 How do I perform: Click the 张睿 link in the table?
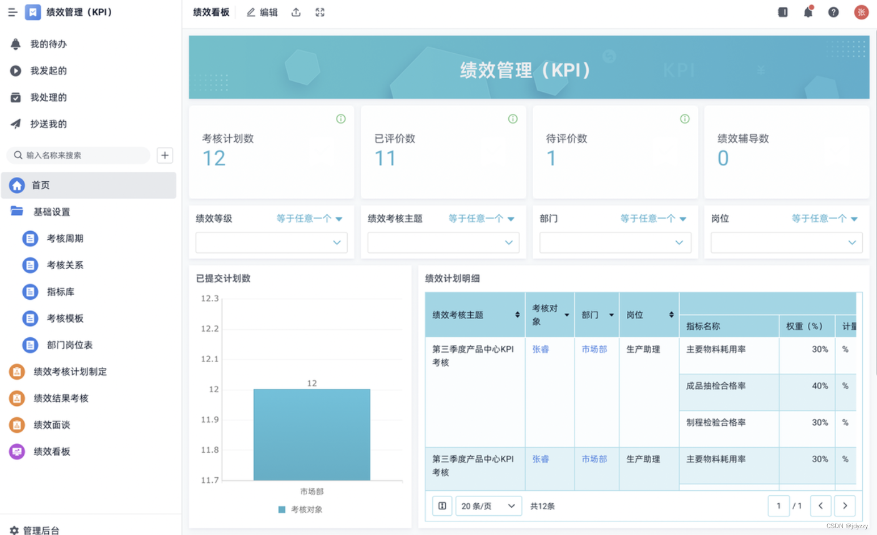pos(540,349)
